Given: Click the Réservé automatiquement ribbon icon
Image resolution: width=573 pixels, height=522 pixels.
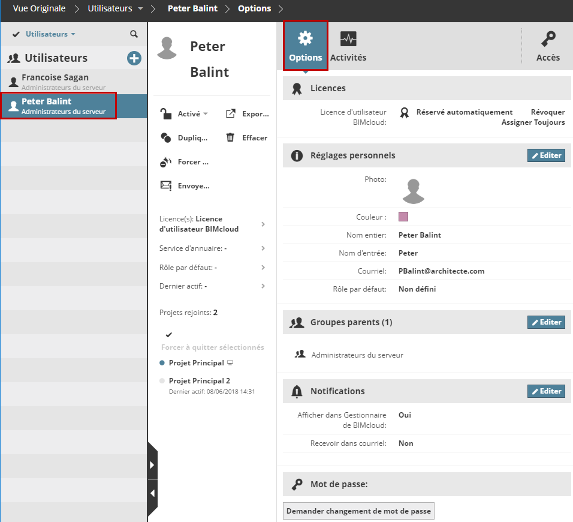Looking at the screenshot, I should pyautogui.click(x=404, y=112).
